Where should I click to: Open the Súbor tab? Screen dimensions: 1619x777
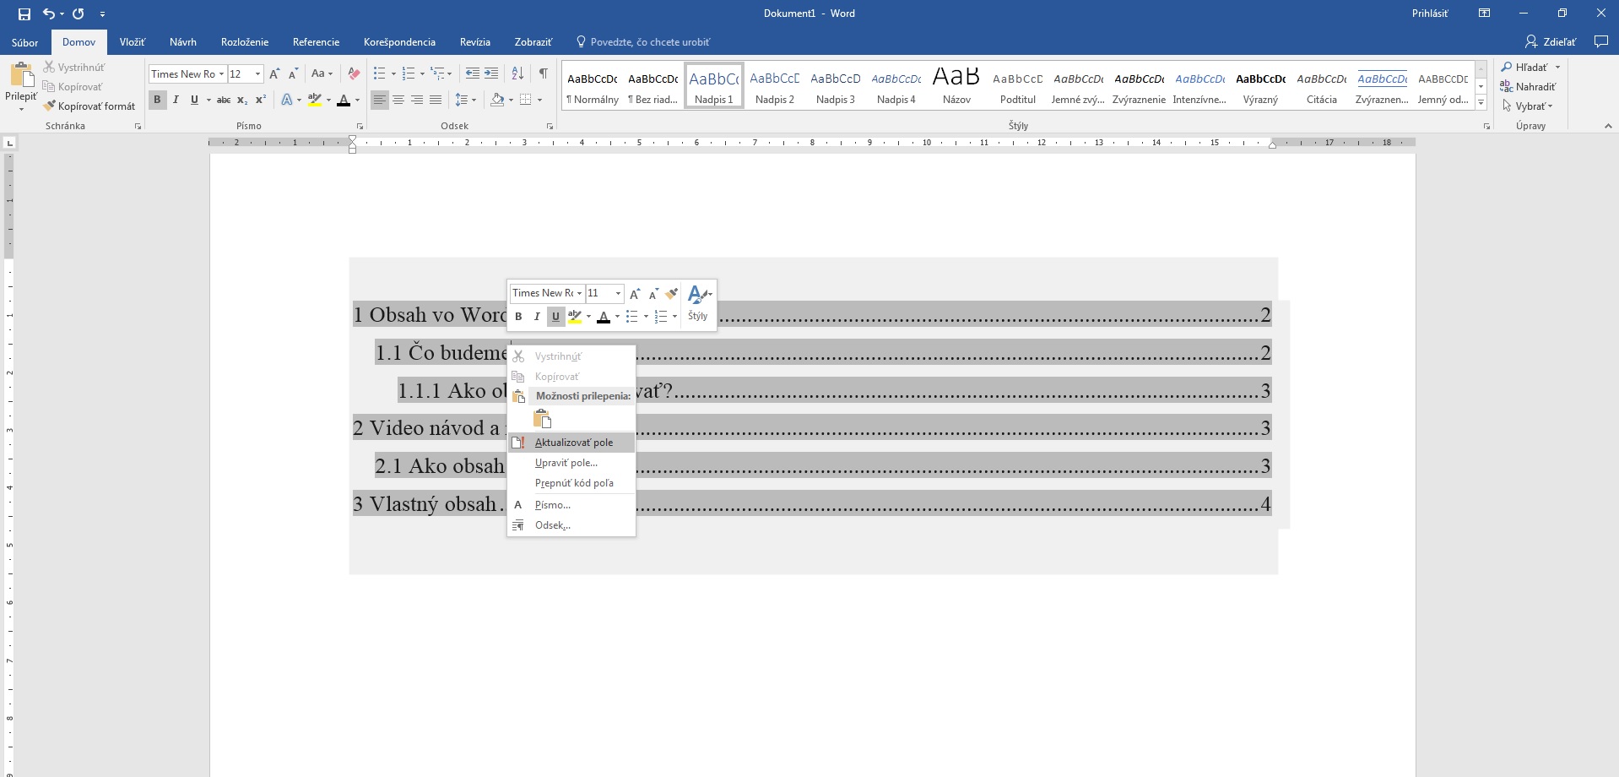coord(24,42)
